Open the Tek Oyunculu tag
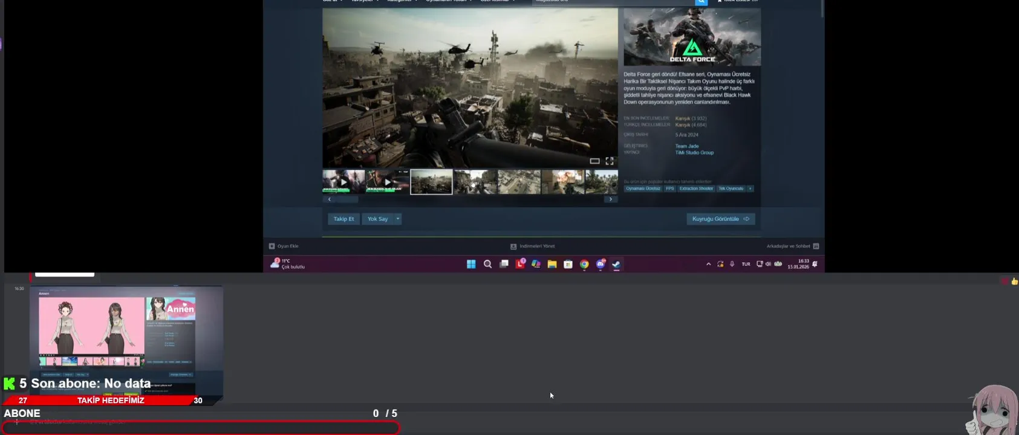The width and height of the screenshot is (1019, 435). [731, 188]
